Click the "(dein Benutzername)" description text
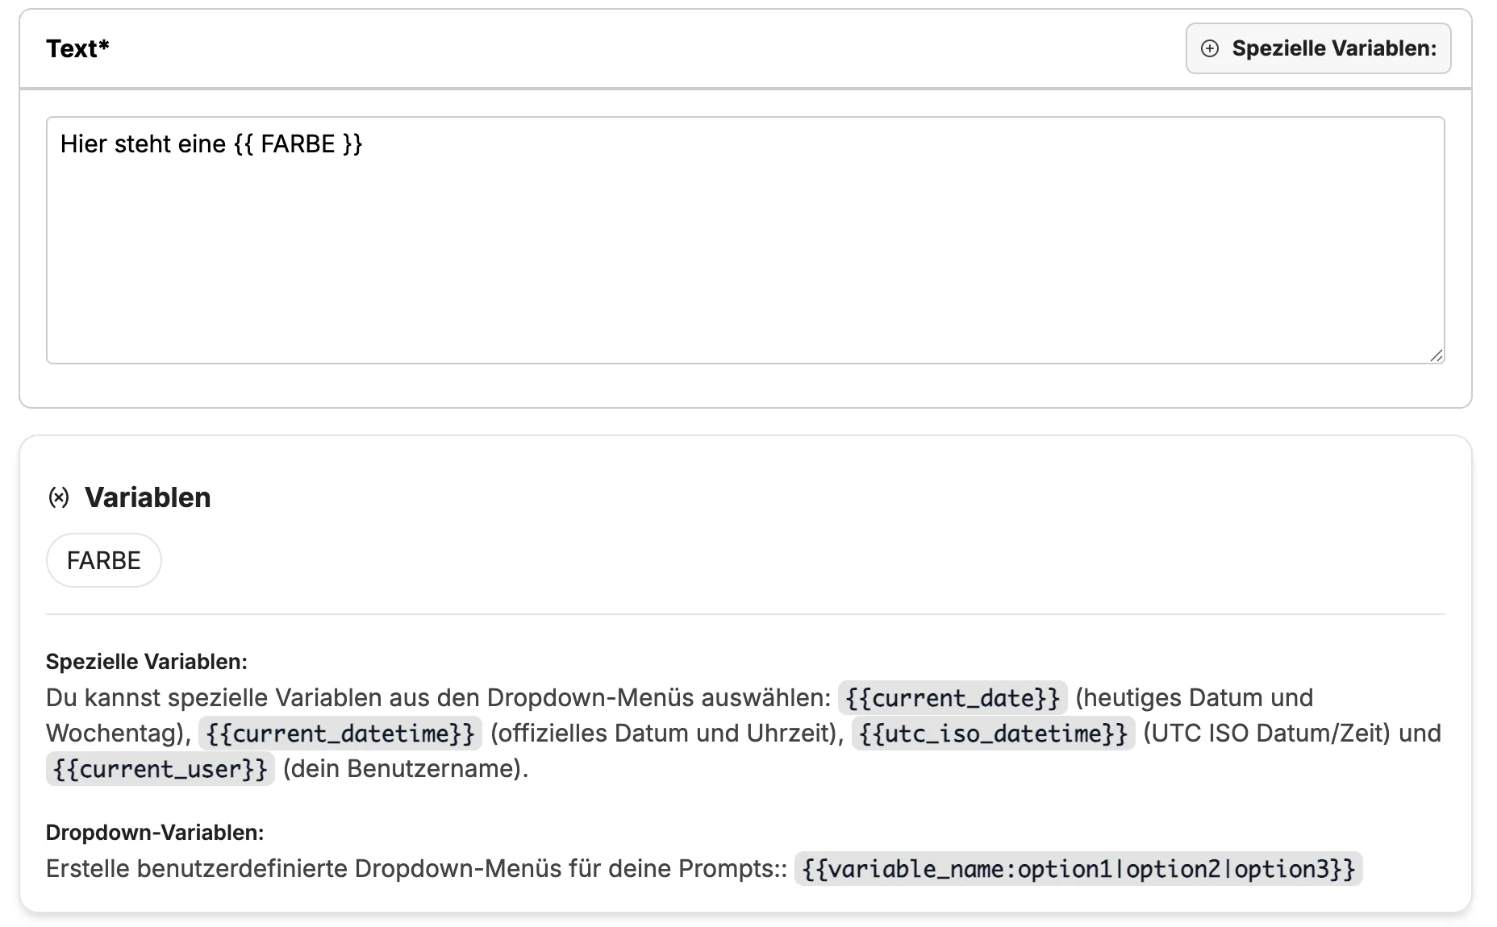This screenshot has width=1497, height=927. 406,769
